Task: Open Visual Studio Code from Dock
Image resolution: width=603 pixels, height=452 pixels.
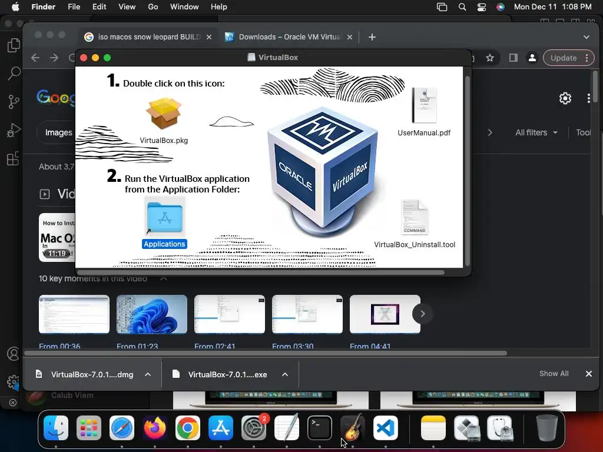Action: (x=385, y=428)
